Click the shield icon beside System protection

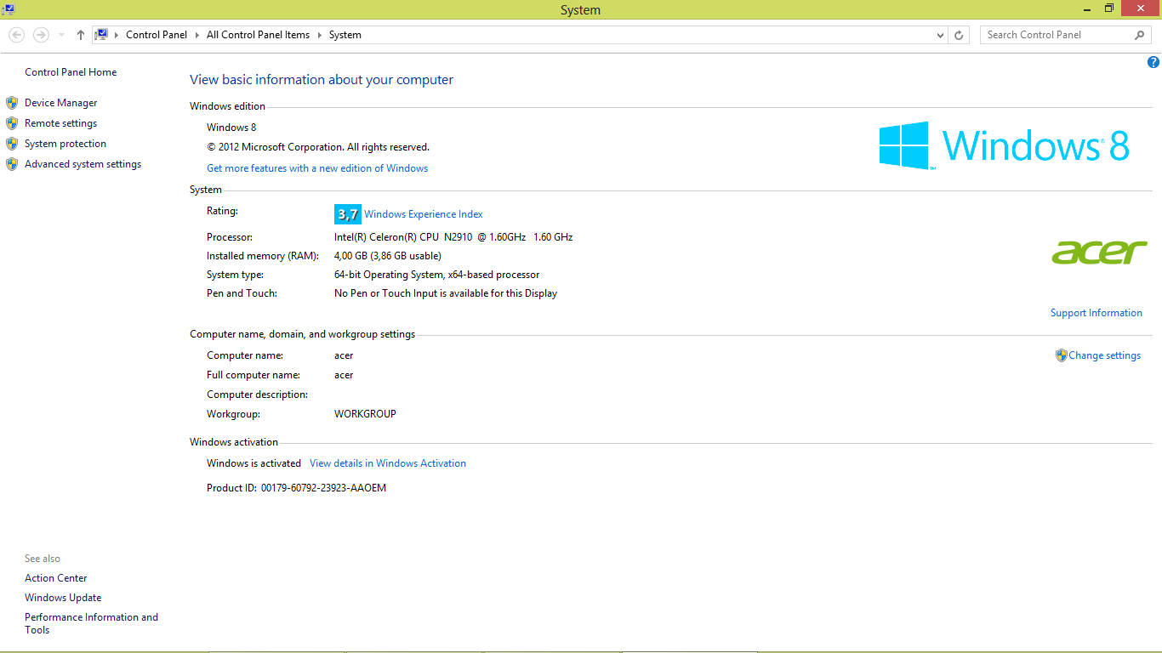(12, 144)
